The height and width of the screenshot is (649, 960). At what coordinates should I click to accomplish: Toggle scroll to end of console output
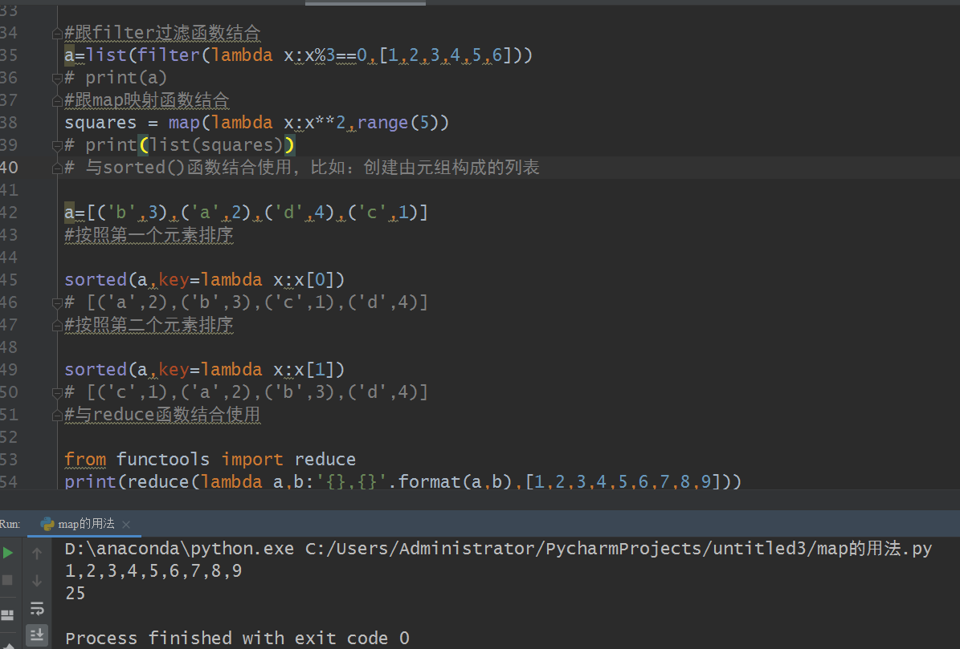click(37, 635)
